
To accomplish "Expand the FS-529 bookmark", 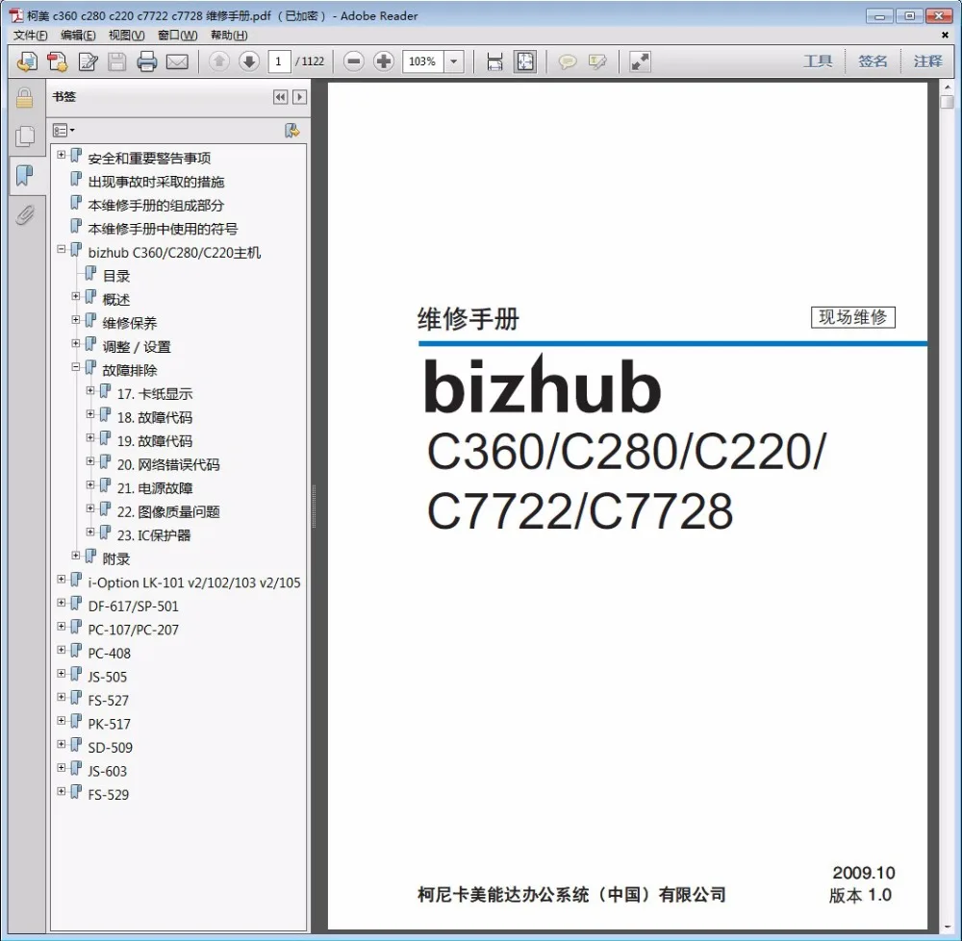I will [x=62, y=791].
